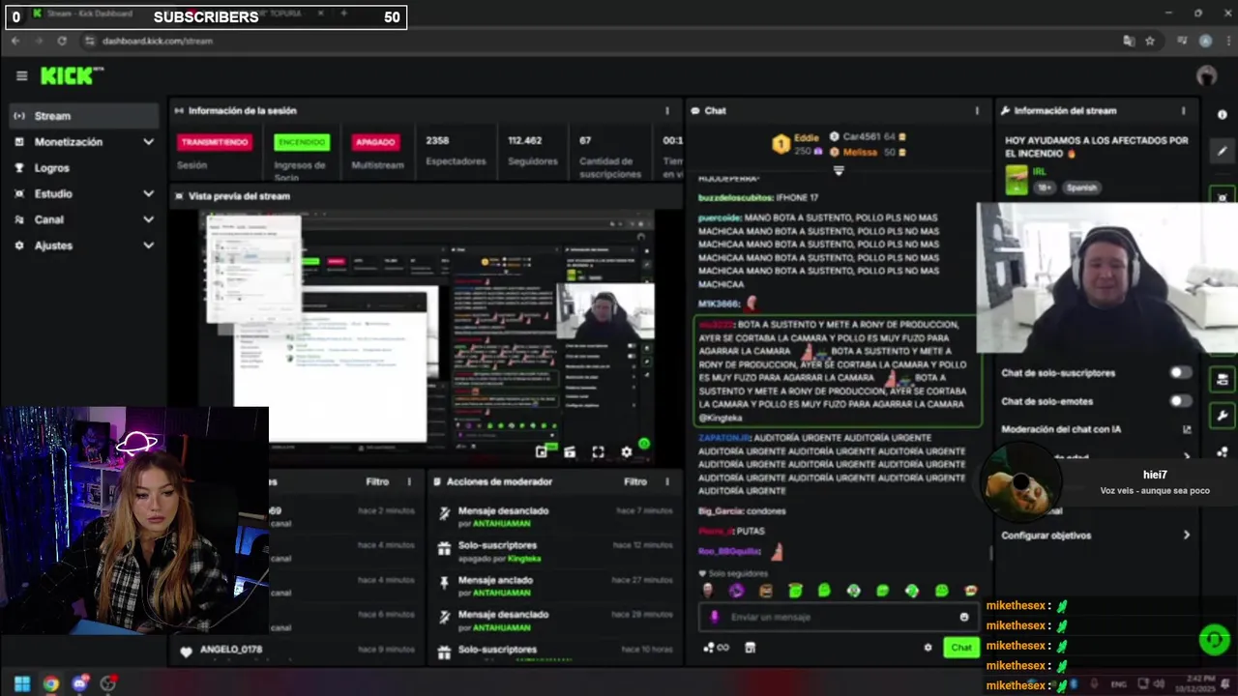Expand the Monetización sidebar section
1238x696 pixels.
[84, 142]
